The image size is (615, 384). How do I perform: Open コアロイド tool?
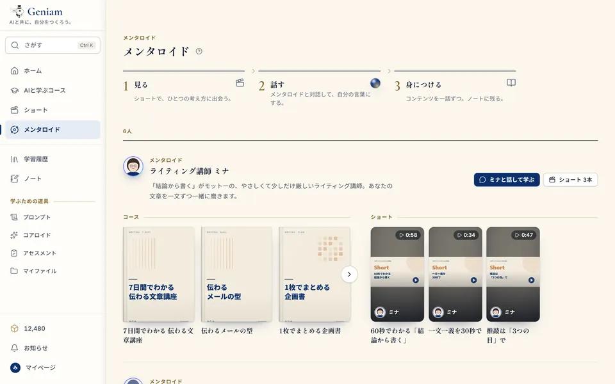[x=53, y=235]
